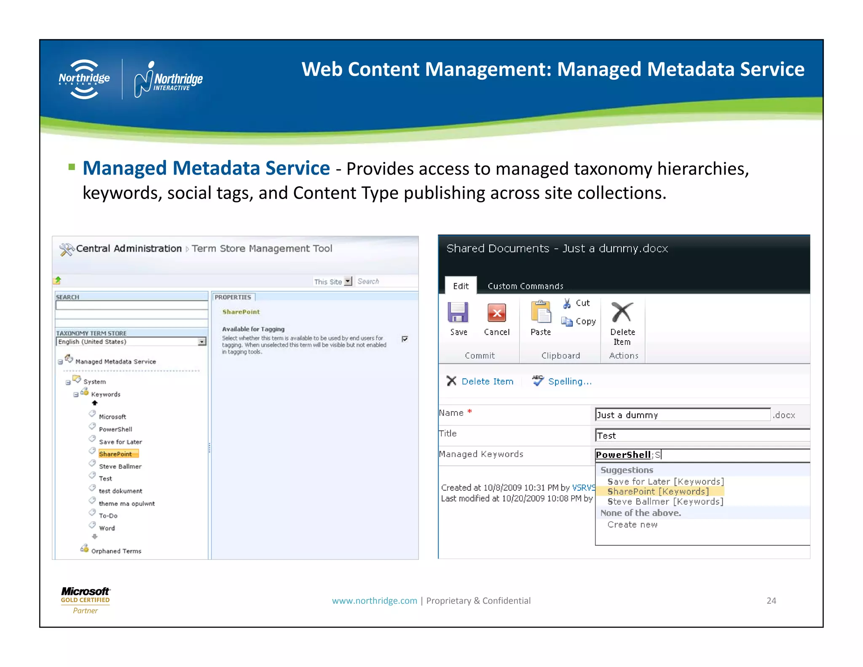Image resolution: width=863 pixels, height=667 pixels.
Task: Select the Orphaned Terms node
Action: click(x=116, y=551)
